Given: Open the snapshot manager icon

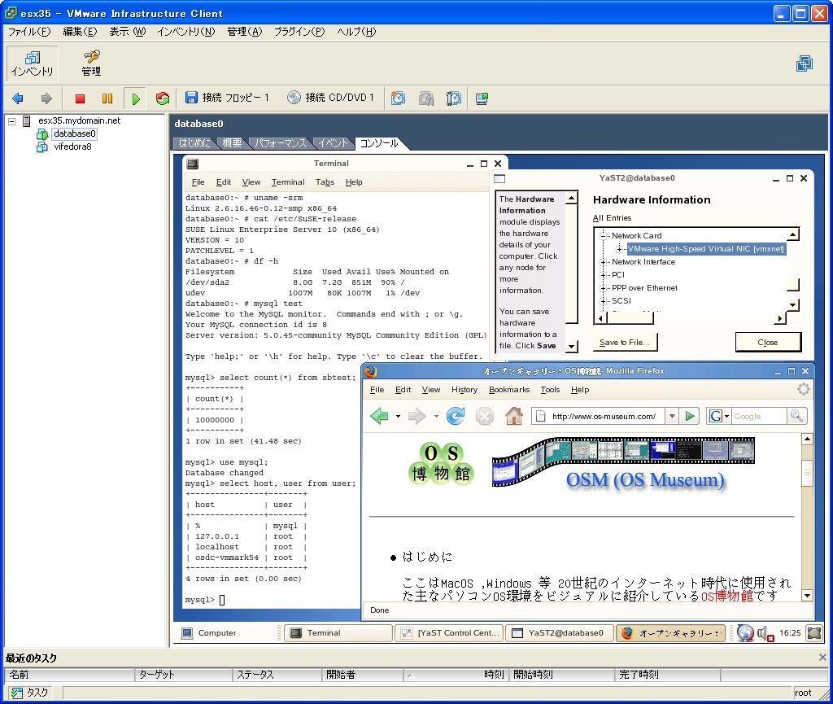Looking at the screenshot, I should pos(454,98).
